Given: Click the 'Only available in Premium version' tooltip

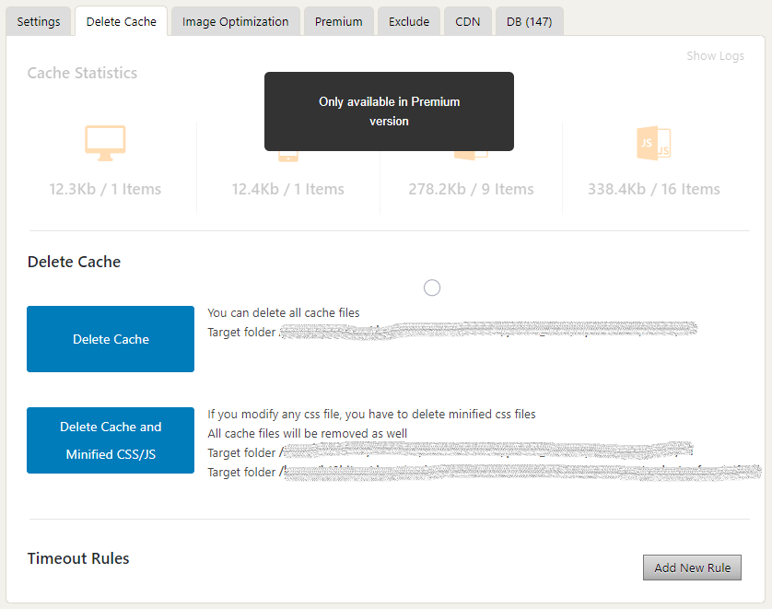Looking at the screenshot, I should click(x=389, y=111).
